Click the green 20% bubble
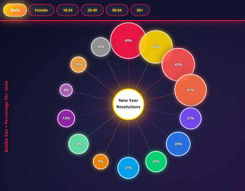Screen dimensions: 245x191 (156, 161)
